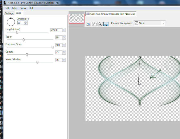The width and height of the screenshot is (180, 139).
Task: Toggle the original/preview show icon
Action: (89, 24)
